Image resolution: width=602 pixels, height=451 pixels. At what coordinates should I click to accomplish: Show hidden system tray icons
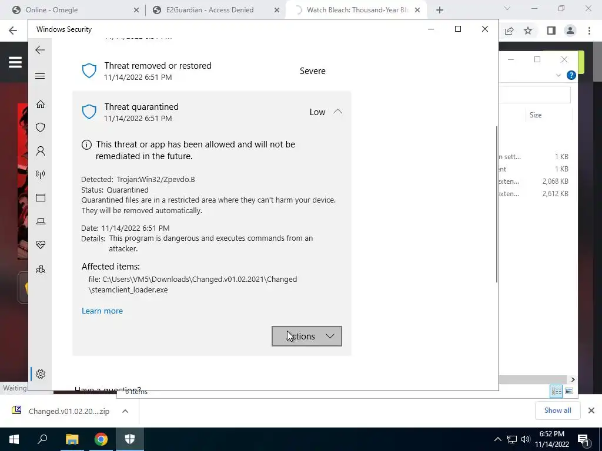(497, 439)
